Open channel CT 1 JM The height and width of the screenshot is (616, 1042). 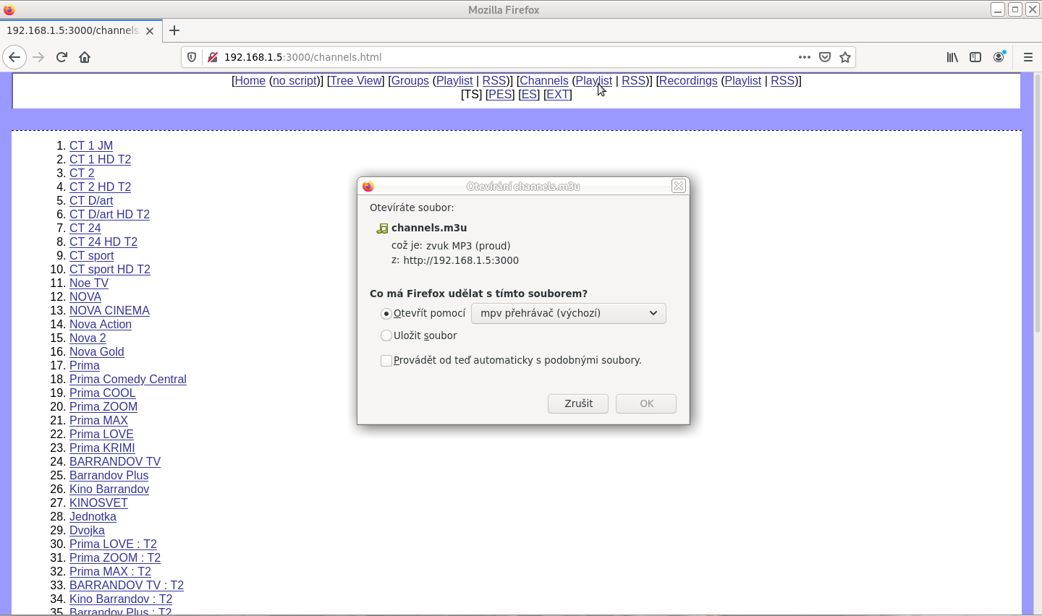(91, 145)
